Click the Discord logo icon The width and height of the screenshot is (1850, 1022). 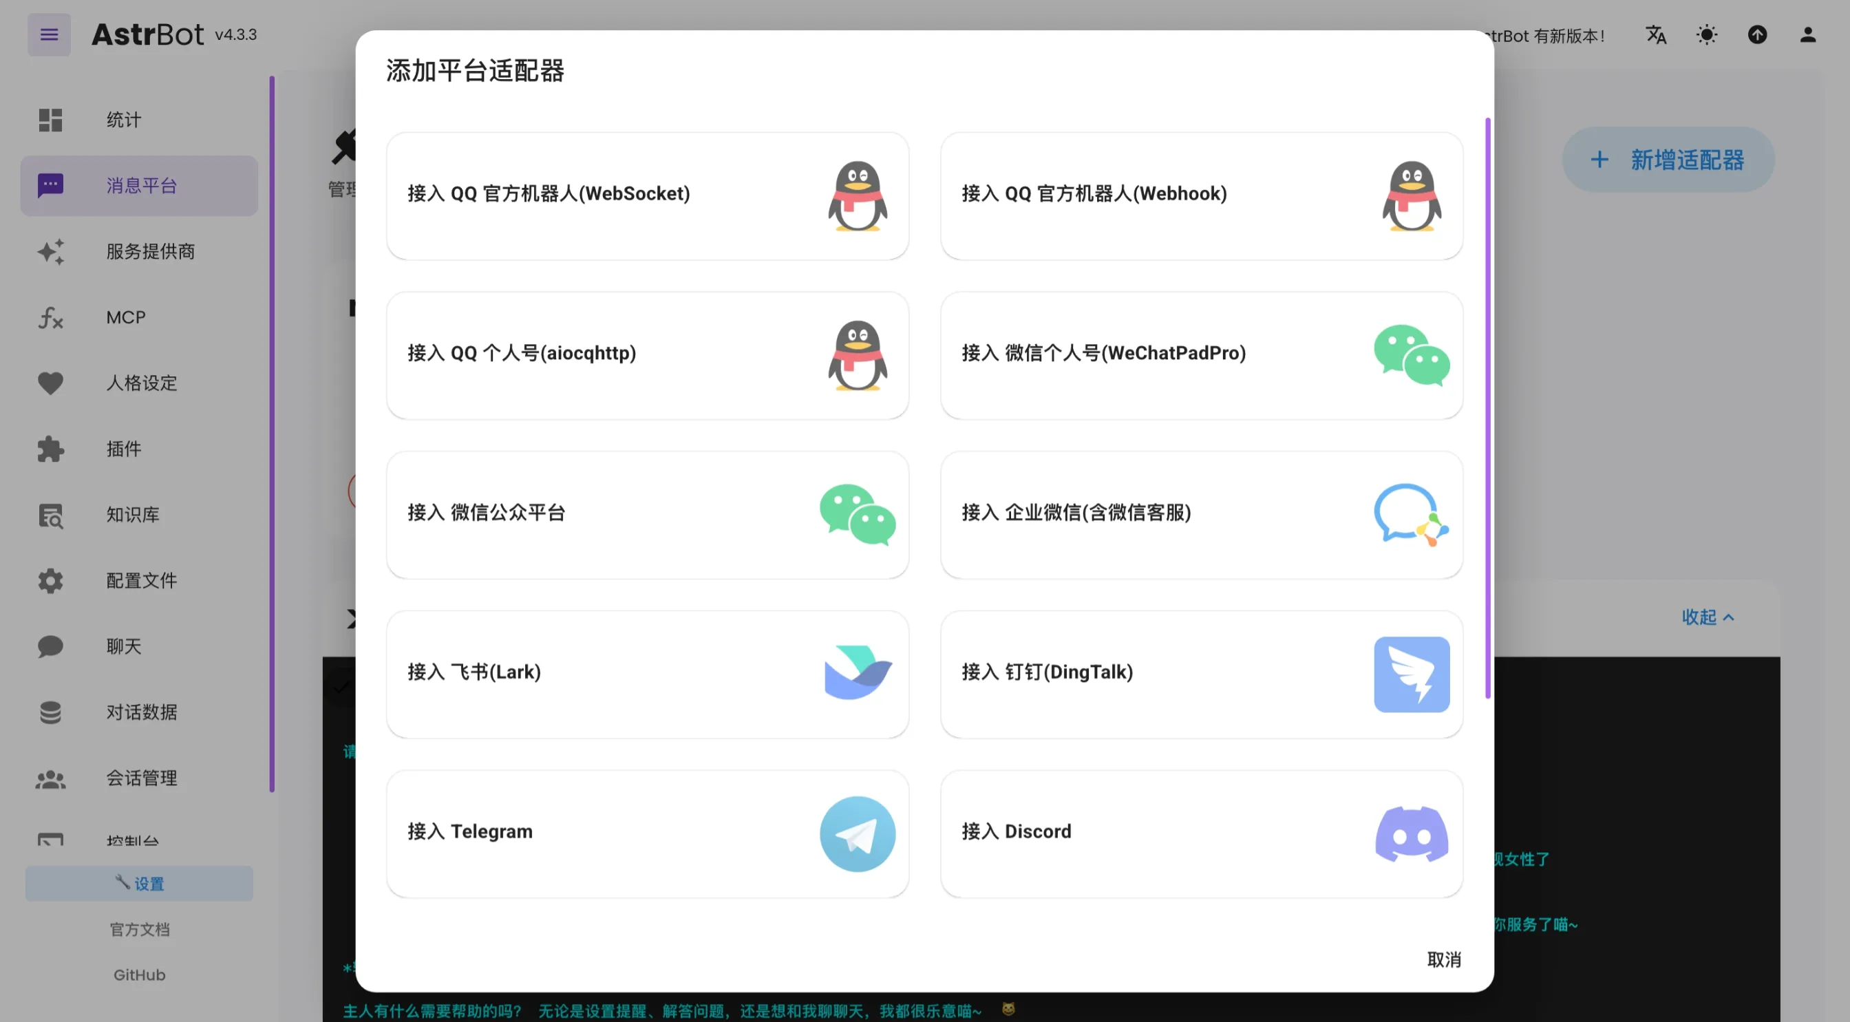pos(1411,834)
